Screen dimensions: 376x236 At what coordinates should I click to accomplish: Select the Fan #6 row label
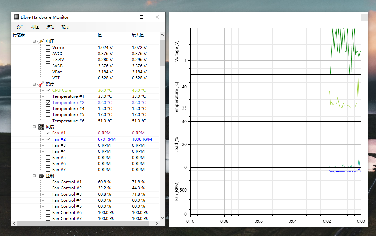(59, 164)
